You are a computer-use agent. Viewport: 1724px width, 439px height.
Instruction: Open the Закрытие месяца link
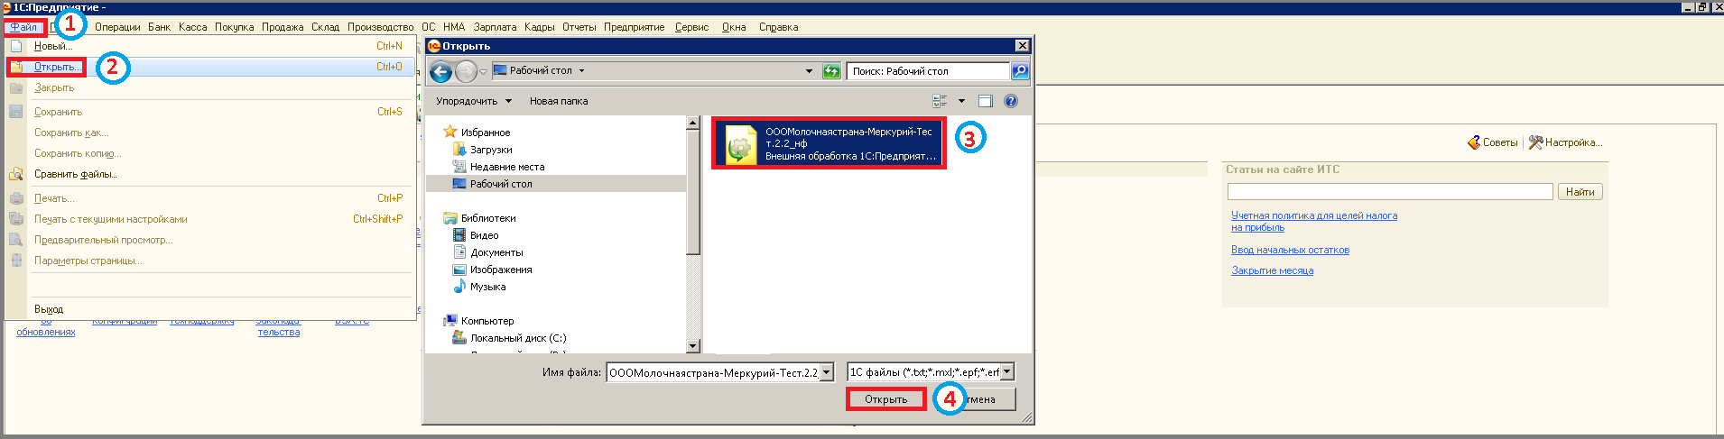[1272, 270]
